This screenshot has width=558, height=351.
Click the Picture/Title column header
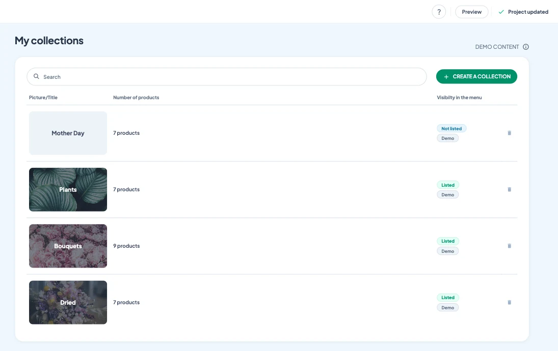pos(43,97)
